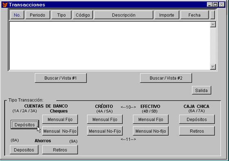Click the CAJA CHICA heading text
229x161 pixels.
point(196,106)
